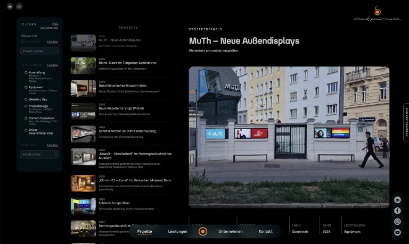409x244 pixels.
Task: Open the Naturhistorisches Museum Wien project thumbnail
Action: pyautogui.click(x=83, y=88)
